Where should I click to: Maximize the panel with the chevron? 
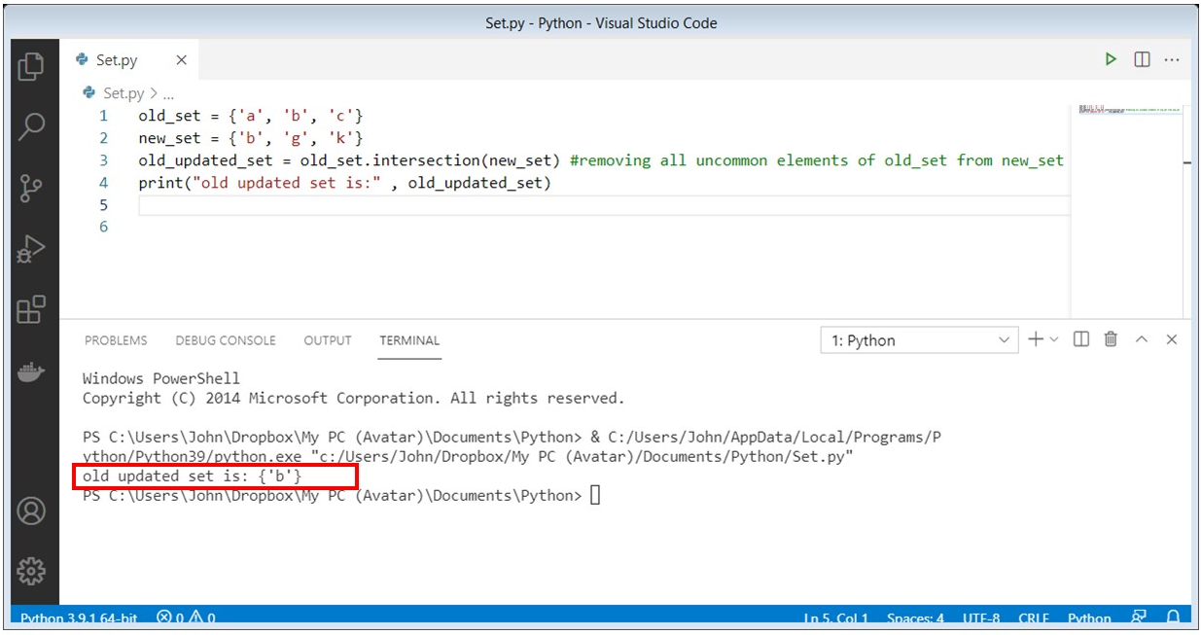1141,339
